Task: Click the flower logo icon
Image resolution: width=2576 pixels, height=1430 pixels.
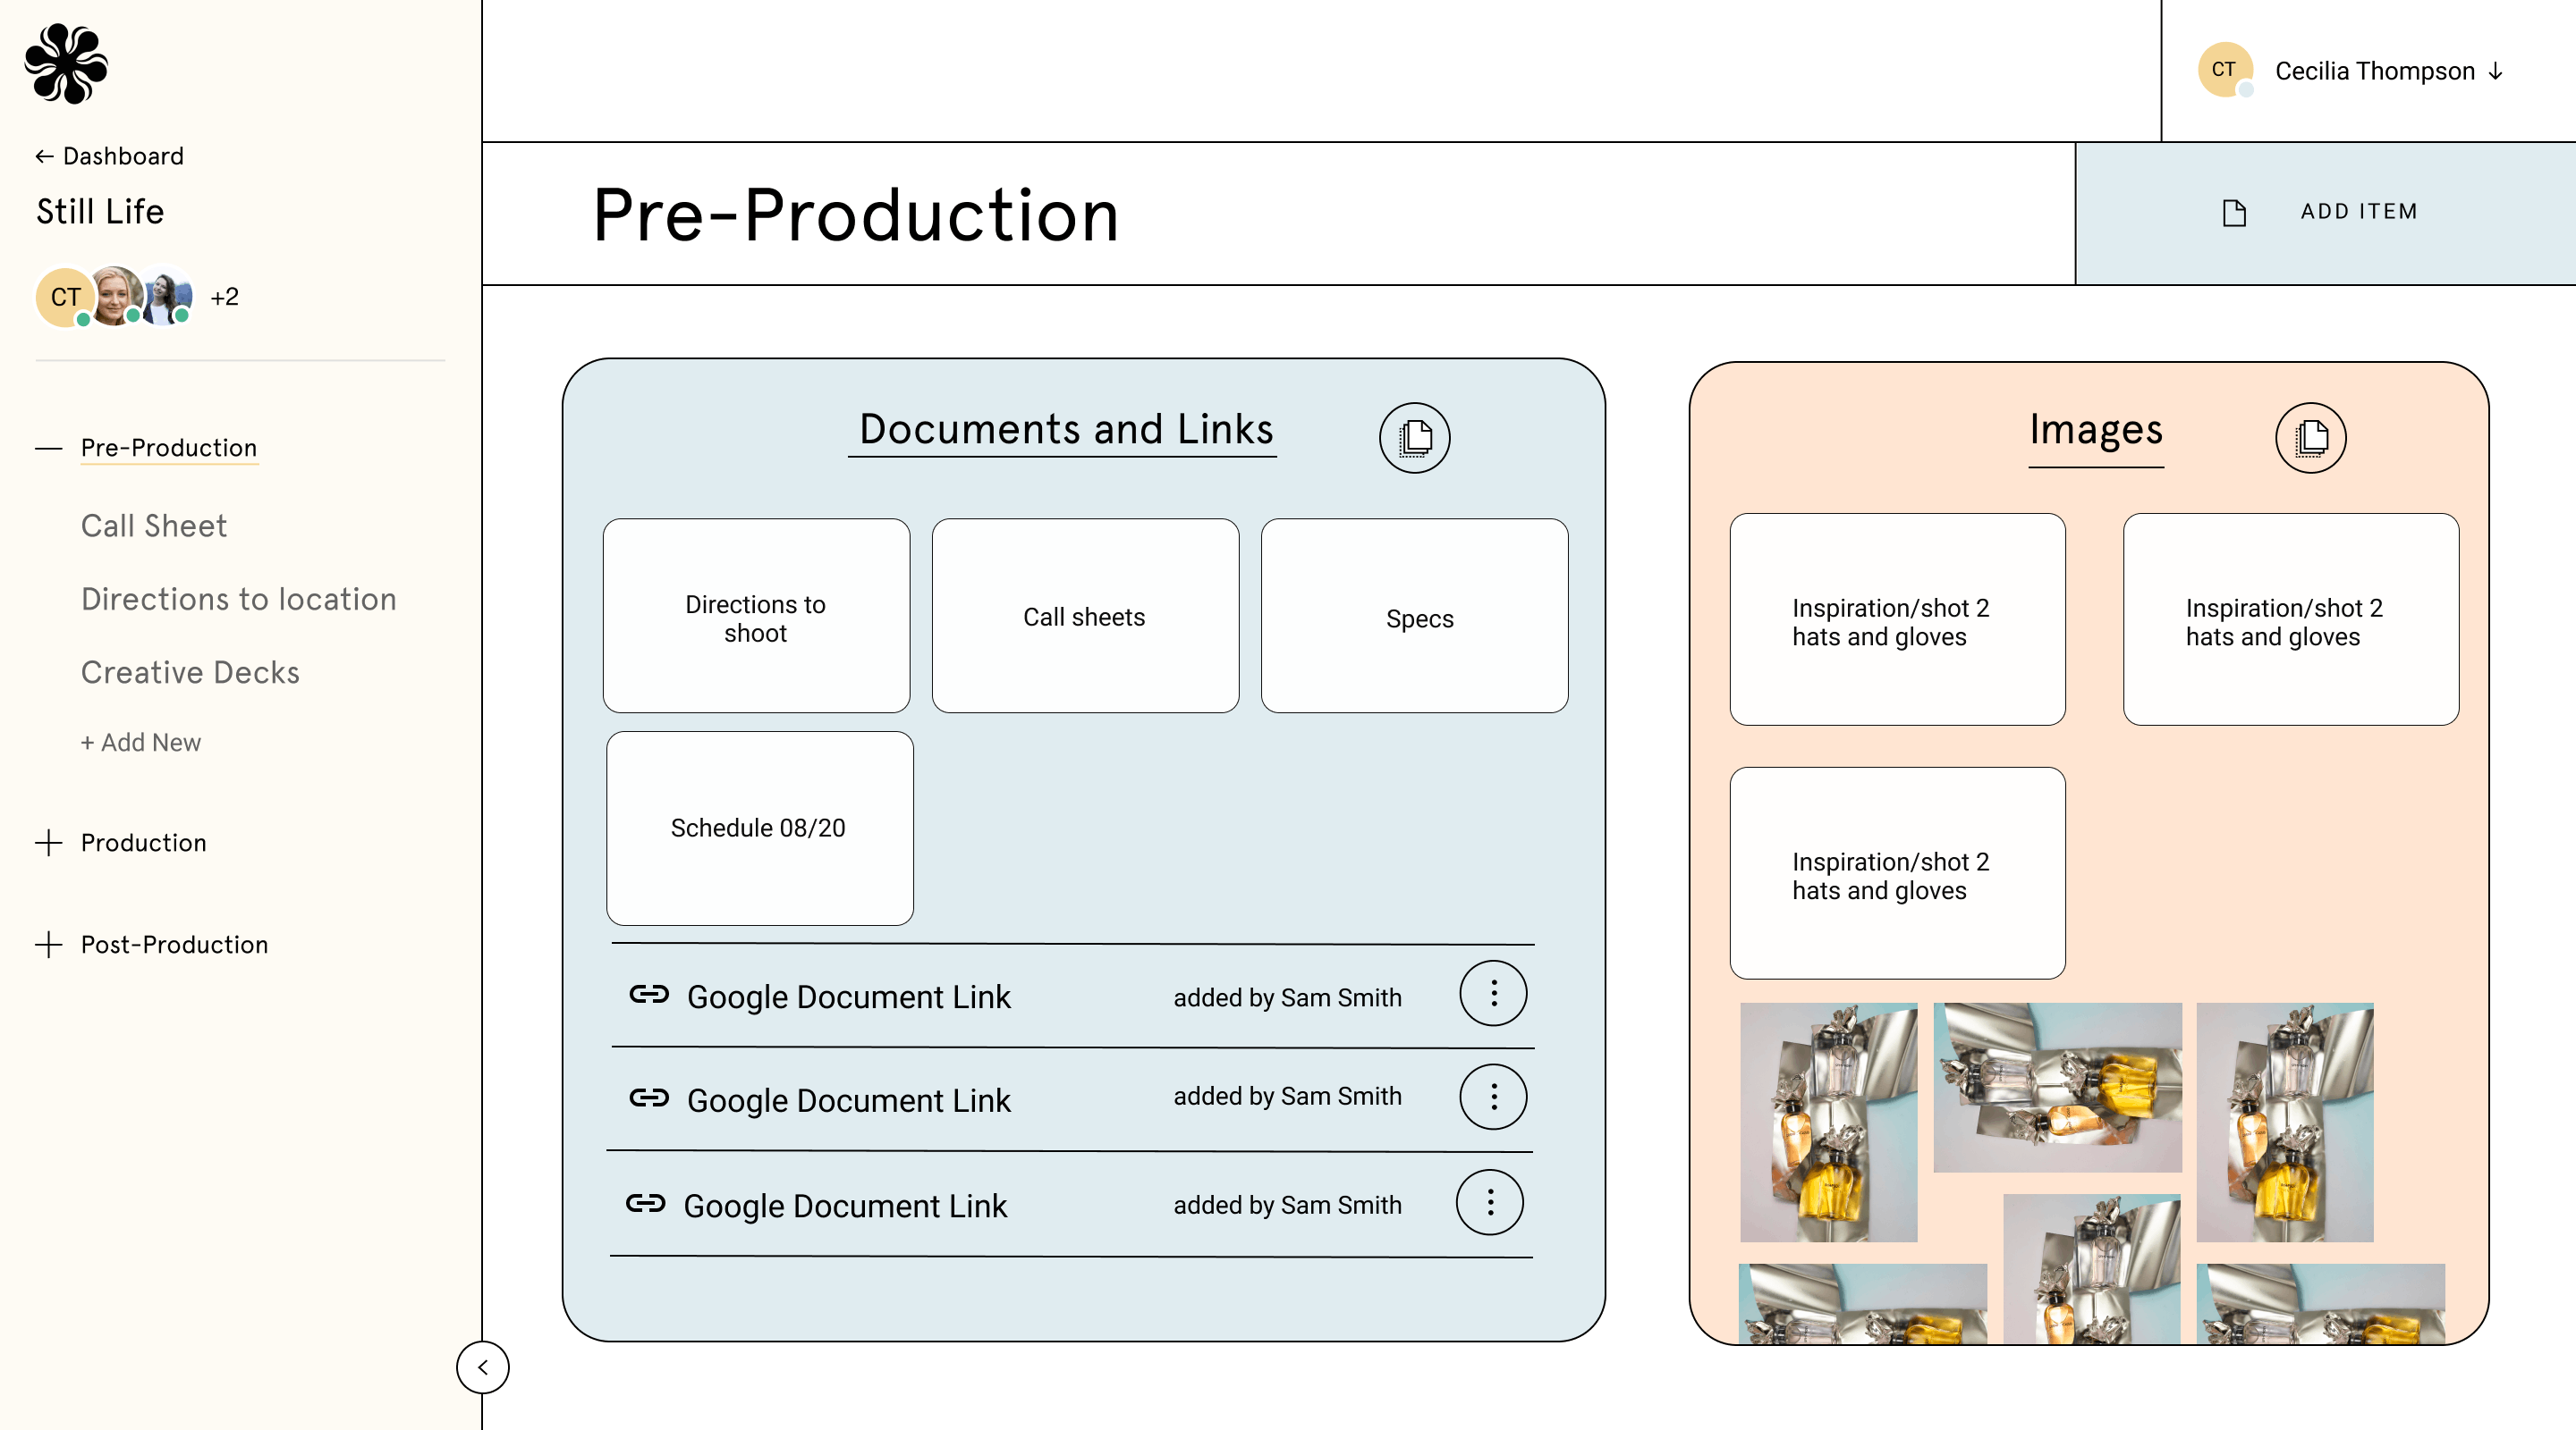Action: coord(66,64)
